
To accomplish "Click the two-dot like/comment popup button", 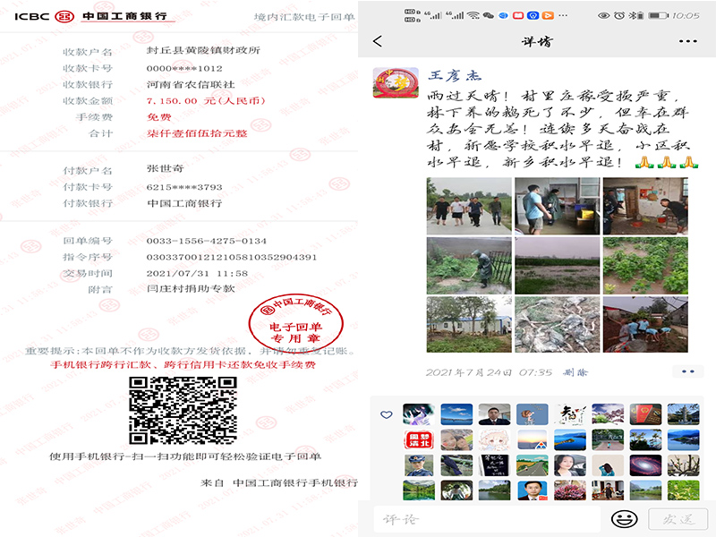I will coord(687,371).
